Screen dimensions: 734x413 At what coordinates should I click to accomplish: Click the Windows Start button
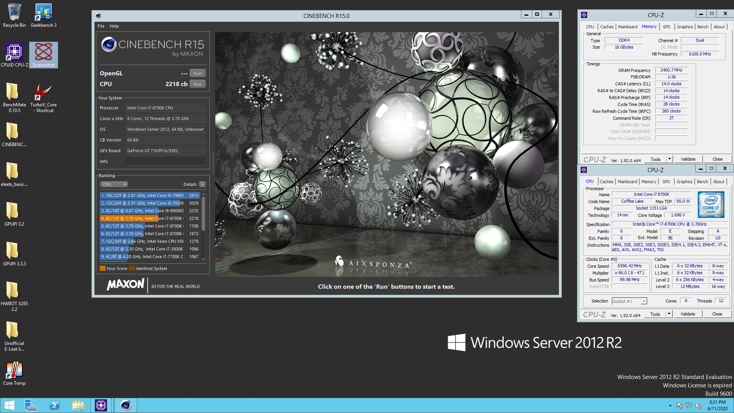pyautogui.click(x=10, y=405)
